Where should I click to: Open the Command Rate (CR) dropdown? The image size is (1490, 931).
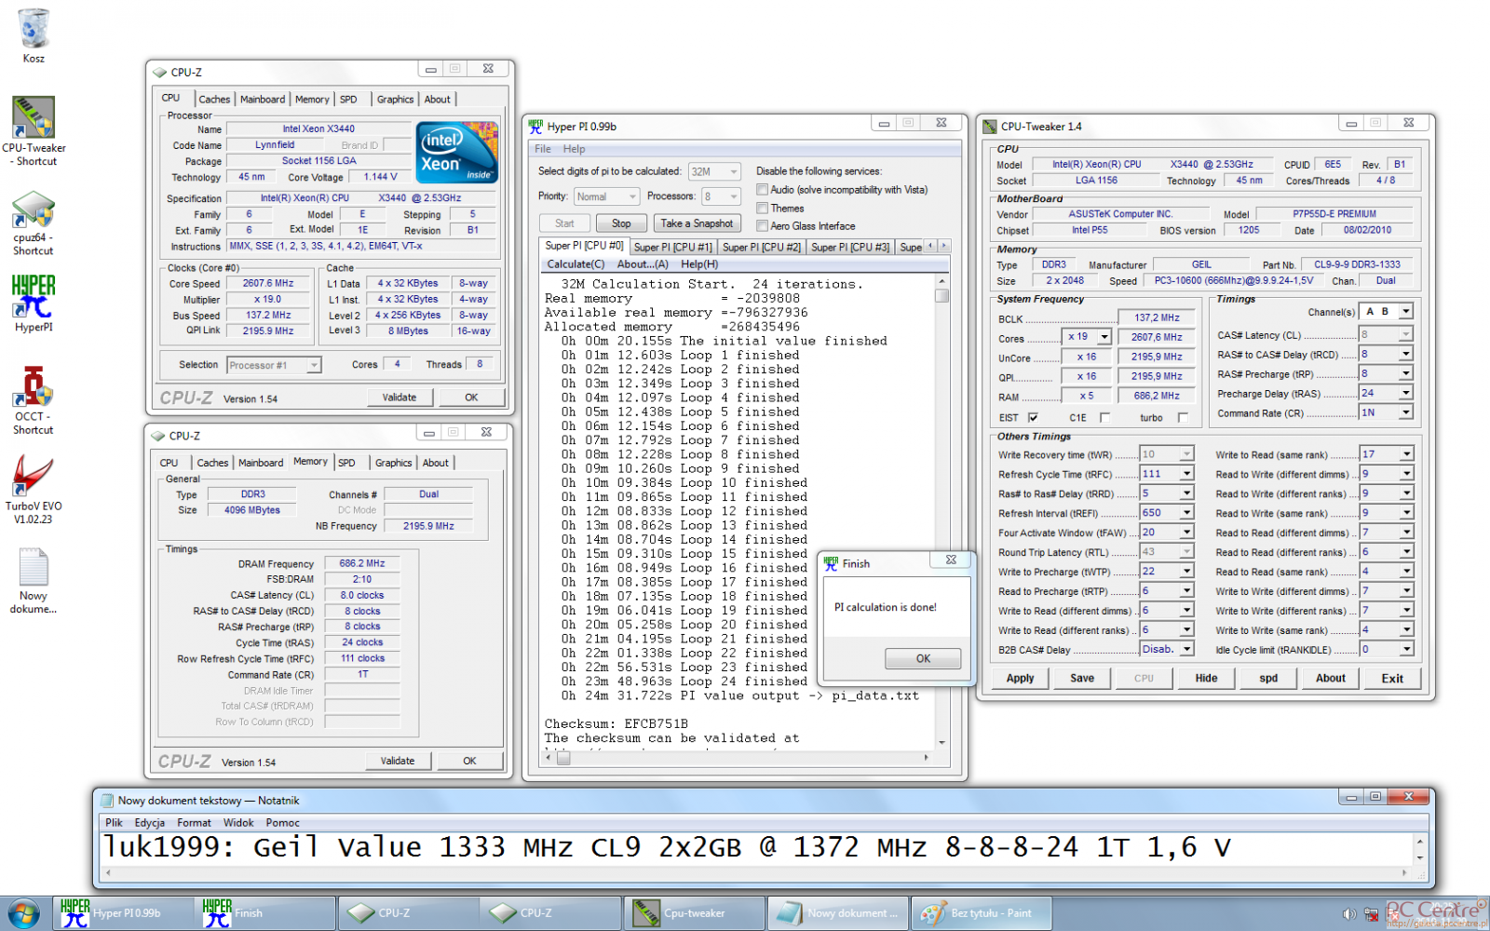(x=1405, y=412)
